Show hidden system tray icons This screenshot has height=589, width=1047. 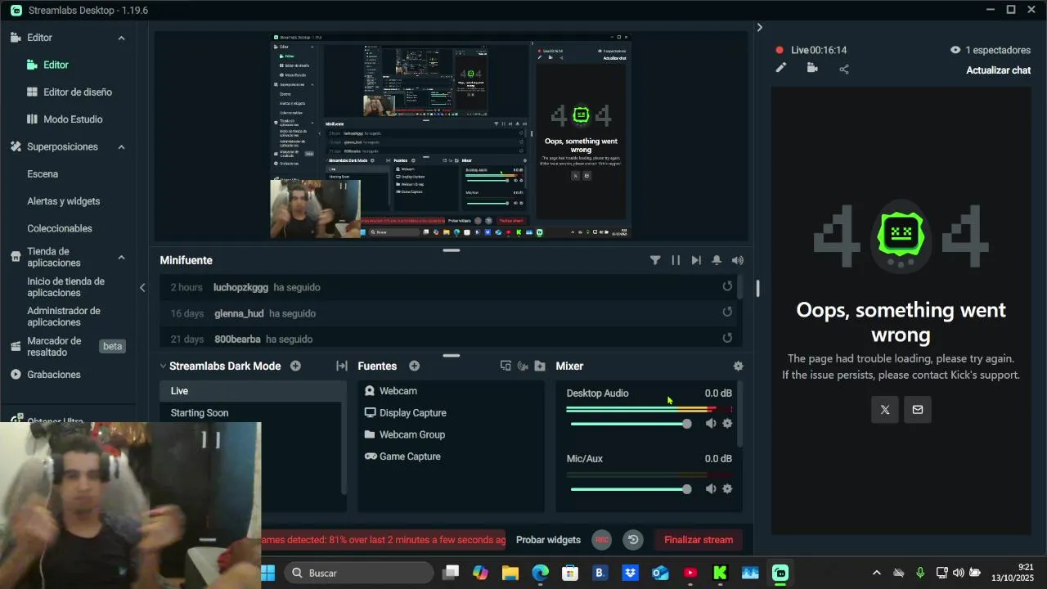coord(877,573)
